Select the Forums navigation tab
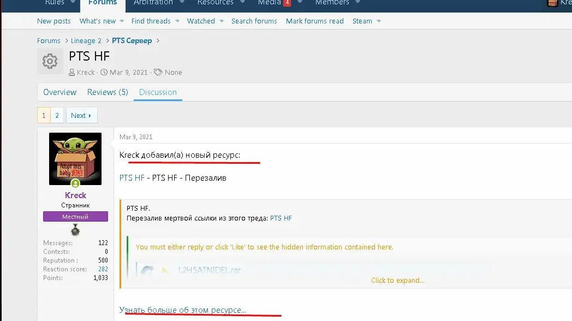 (x=103, y=3)
